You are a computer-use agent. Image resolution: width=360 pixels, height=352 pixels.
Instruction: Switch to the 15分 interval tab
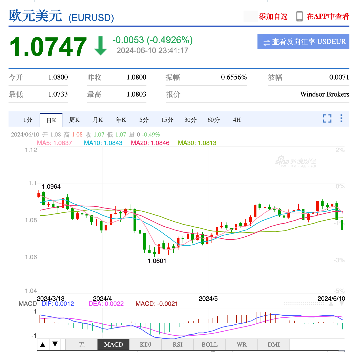point(167,119)
